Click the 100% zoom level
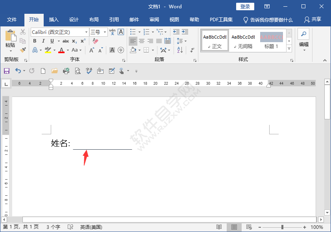 pos(317,227)
